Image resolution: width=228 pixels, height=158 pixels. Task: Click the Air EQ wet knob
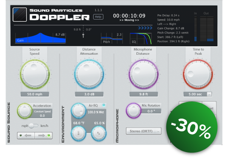[79, 111]
